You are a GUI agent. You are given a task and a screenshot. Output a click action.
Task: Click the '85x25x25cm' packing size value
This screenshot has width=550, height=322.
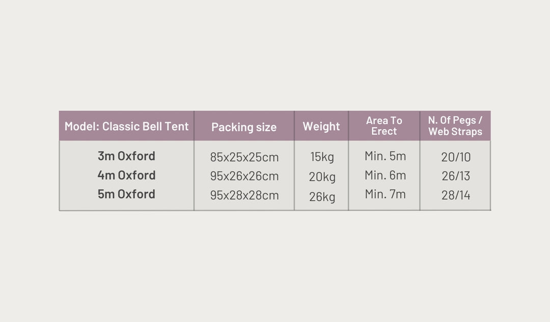pyautogui.click(x=244, y=157)
